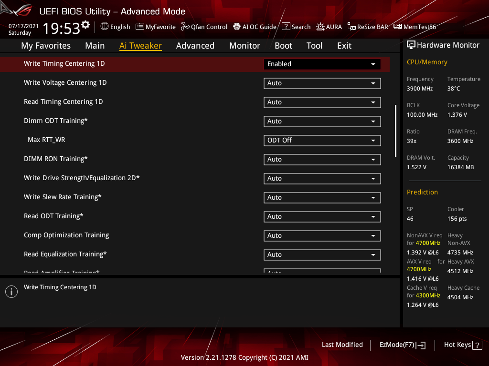Viewport: 489px width, 366px height.
Task: Click the 07/17/2021 date text
Action: [x=23, y=26]
